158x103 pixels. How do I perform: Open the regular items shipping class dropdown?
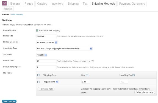51,82
